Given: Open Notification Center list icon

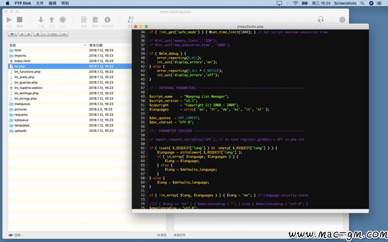Looking at the screenshot, I should [x=379, y=3].
